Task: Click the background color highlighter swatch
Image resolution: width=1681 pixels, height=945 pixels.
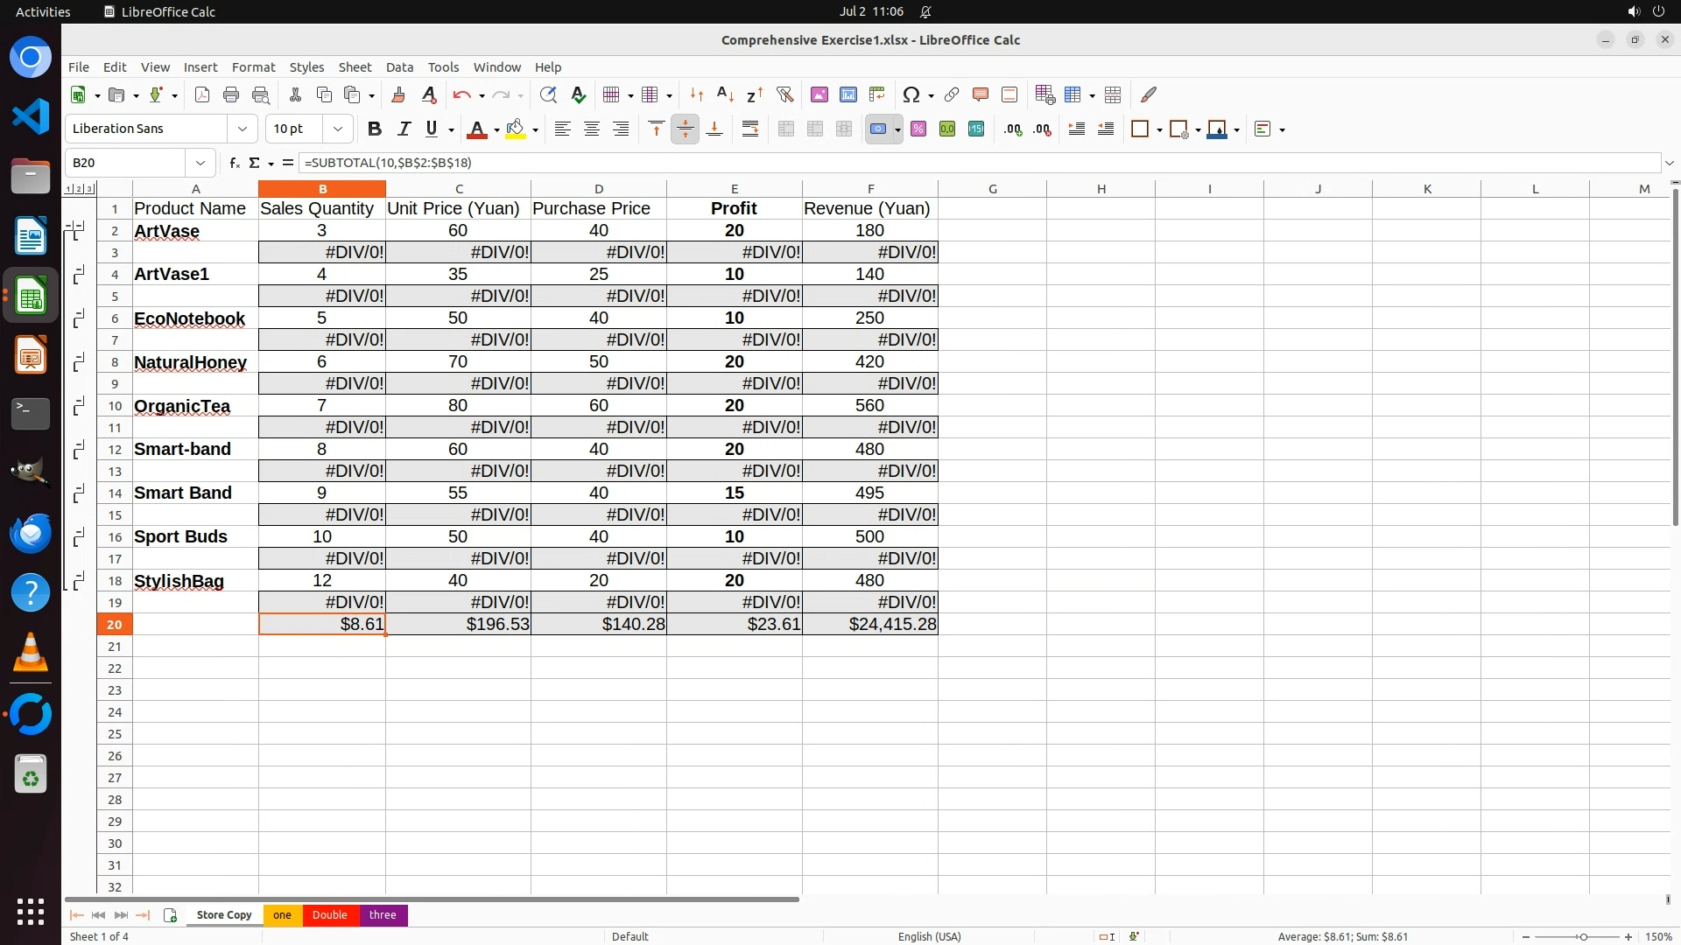Action: point(516,129)
